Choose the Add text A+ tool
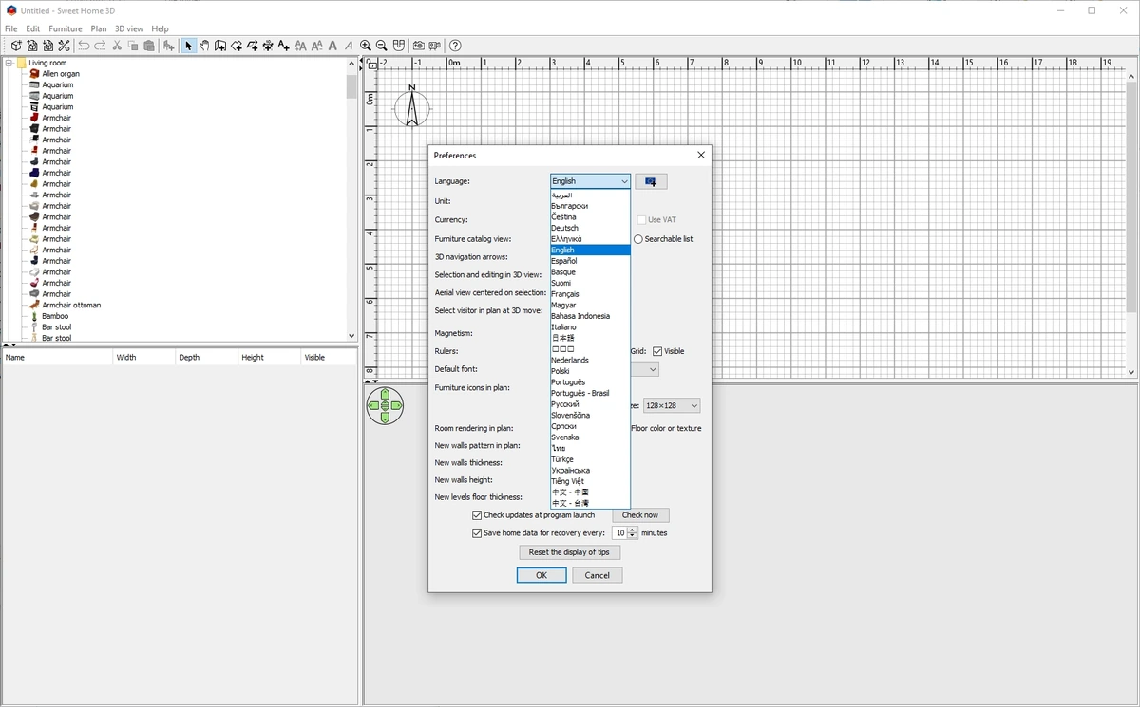Image resolution: width=1140 pixels, height=707 pixels. [283, 46]
